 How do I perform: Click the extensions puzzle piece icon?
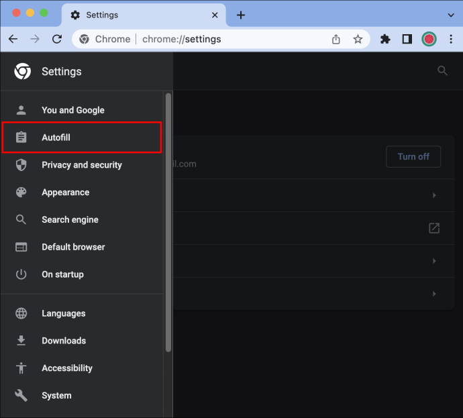(385, 39)
